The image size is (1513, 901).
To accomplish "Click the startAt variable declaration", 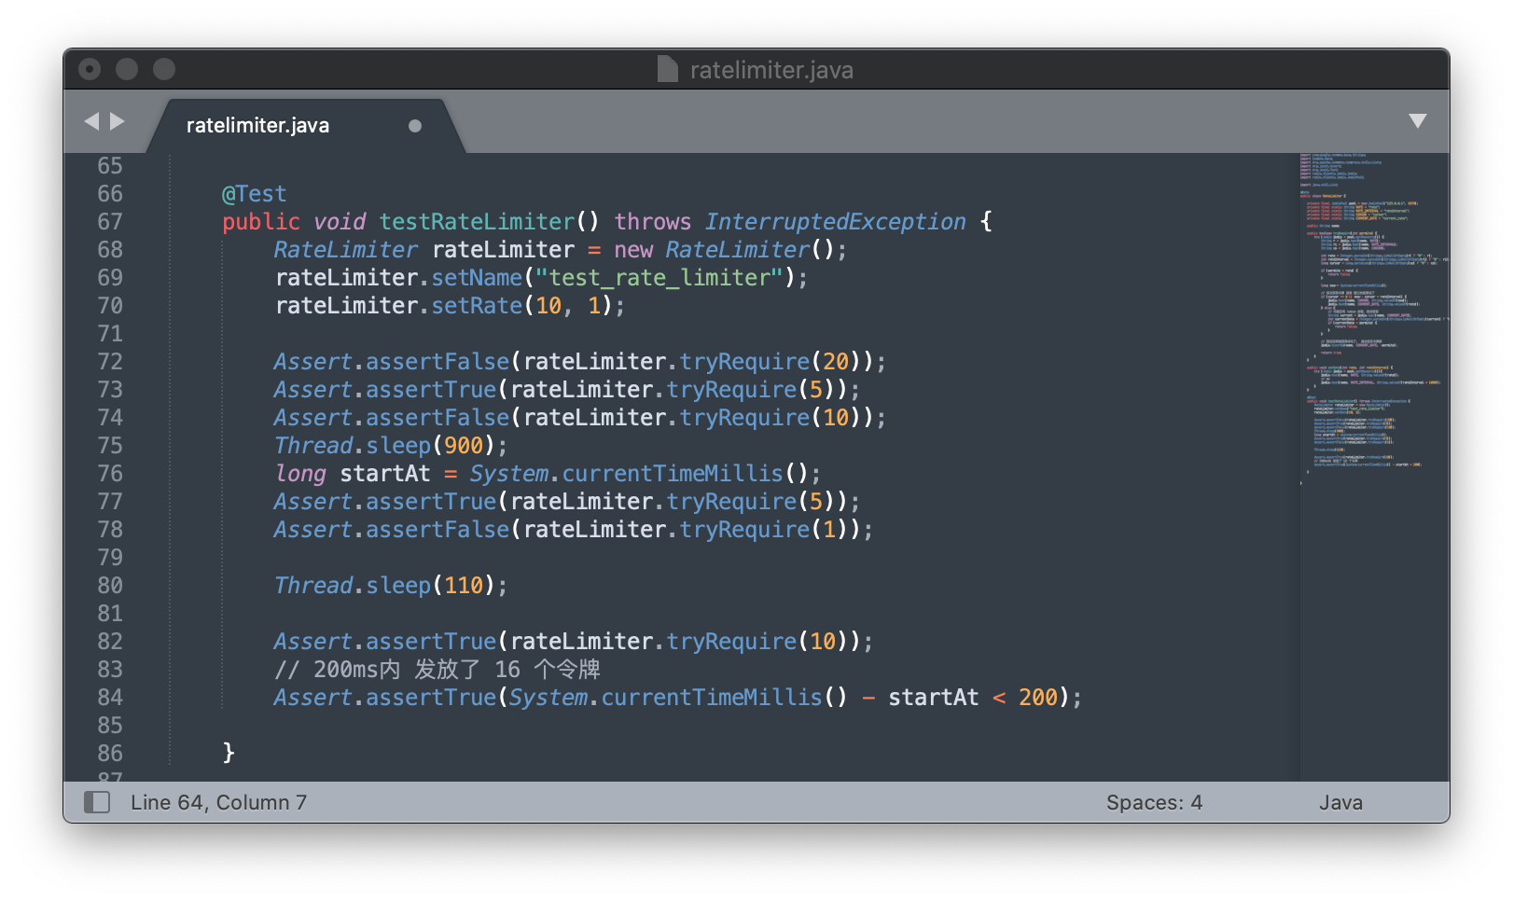I will click(x=385, y=474).
